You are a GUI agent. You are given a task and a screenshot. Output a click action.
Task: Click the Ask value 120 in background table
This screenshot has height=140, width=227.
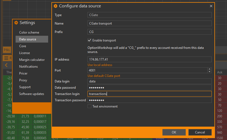click(x=219, y=111)
